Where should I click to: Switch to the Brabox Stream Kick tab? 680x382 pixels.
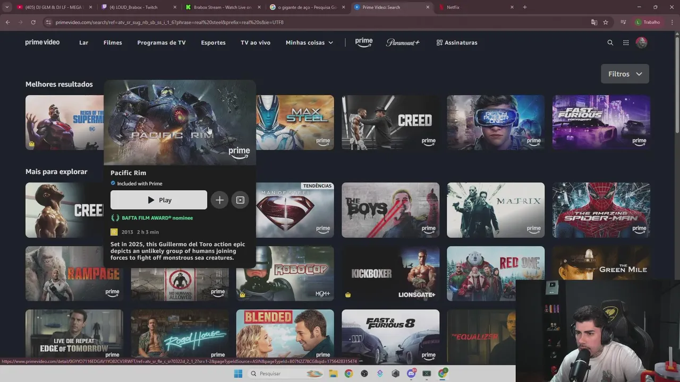pos(222,7)
